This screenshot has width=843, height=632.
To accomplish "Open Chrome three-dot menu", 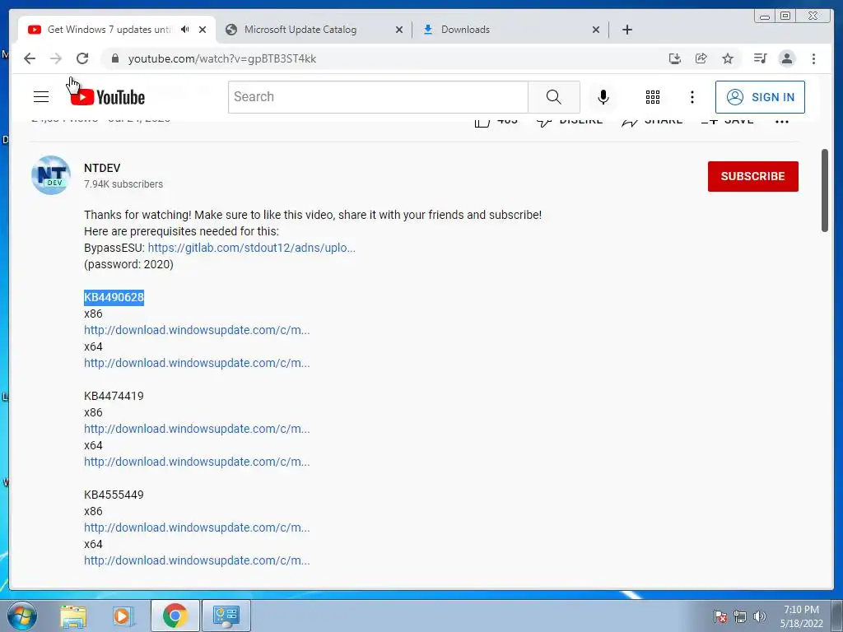I will [813, 58].
